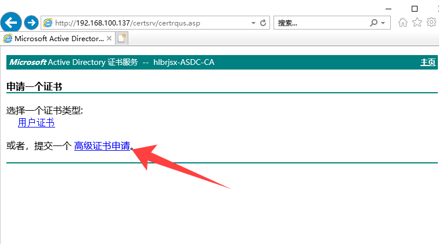Open the Home page icon
The image size is (439, 244).
tap(403, 23)
